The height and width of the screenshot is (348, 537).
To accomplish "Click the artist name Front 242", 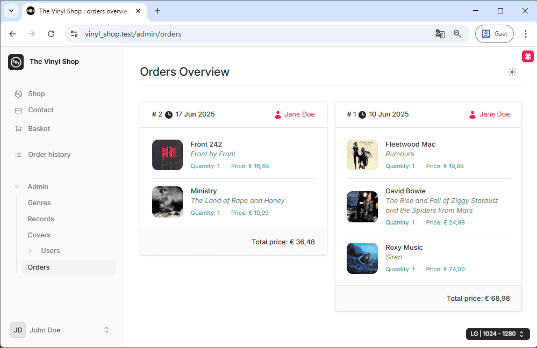I will tap(206, 144).
